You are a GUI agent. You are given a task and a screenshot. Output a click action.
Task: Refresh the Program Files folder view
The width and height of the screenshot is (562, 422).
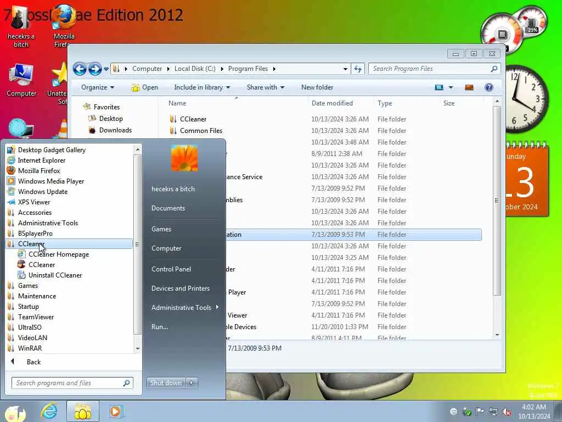(x=358, y=69)
